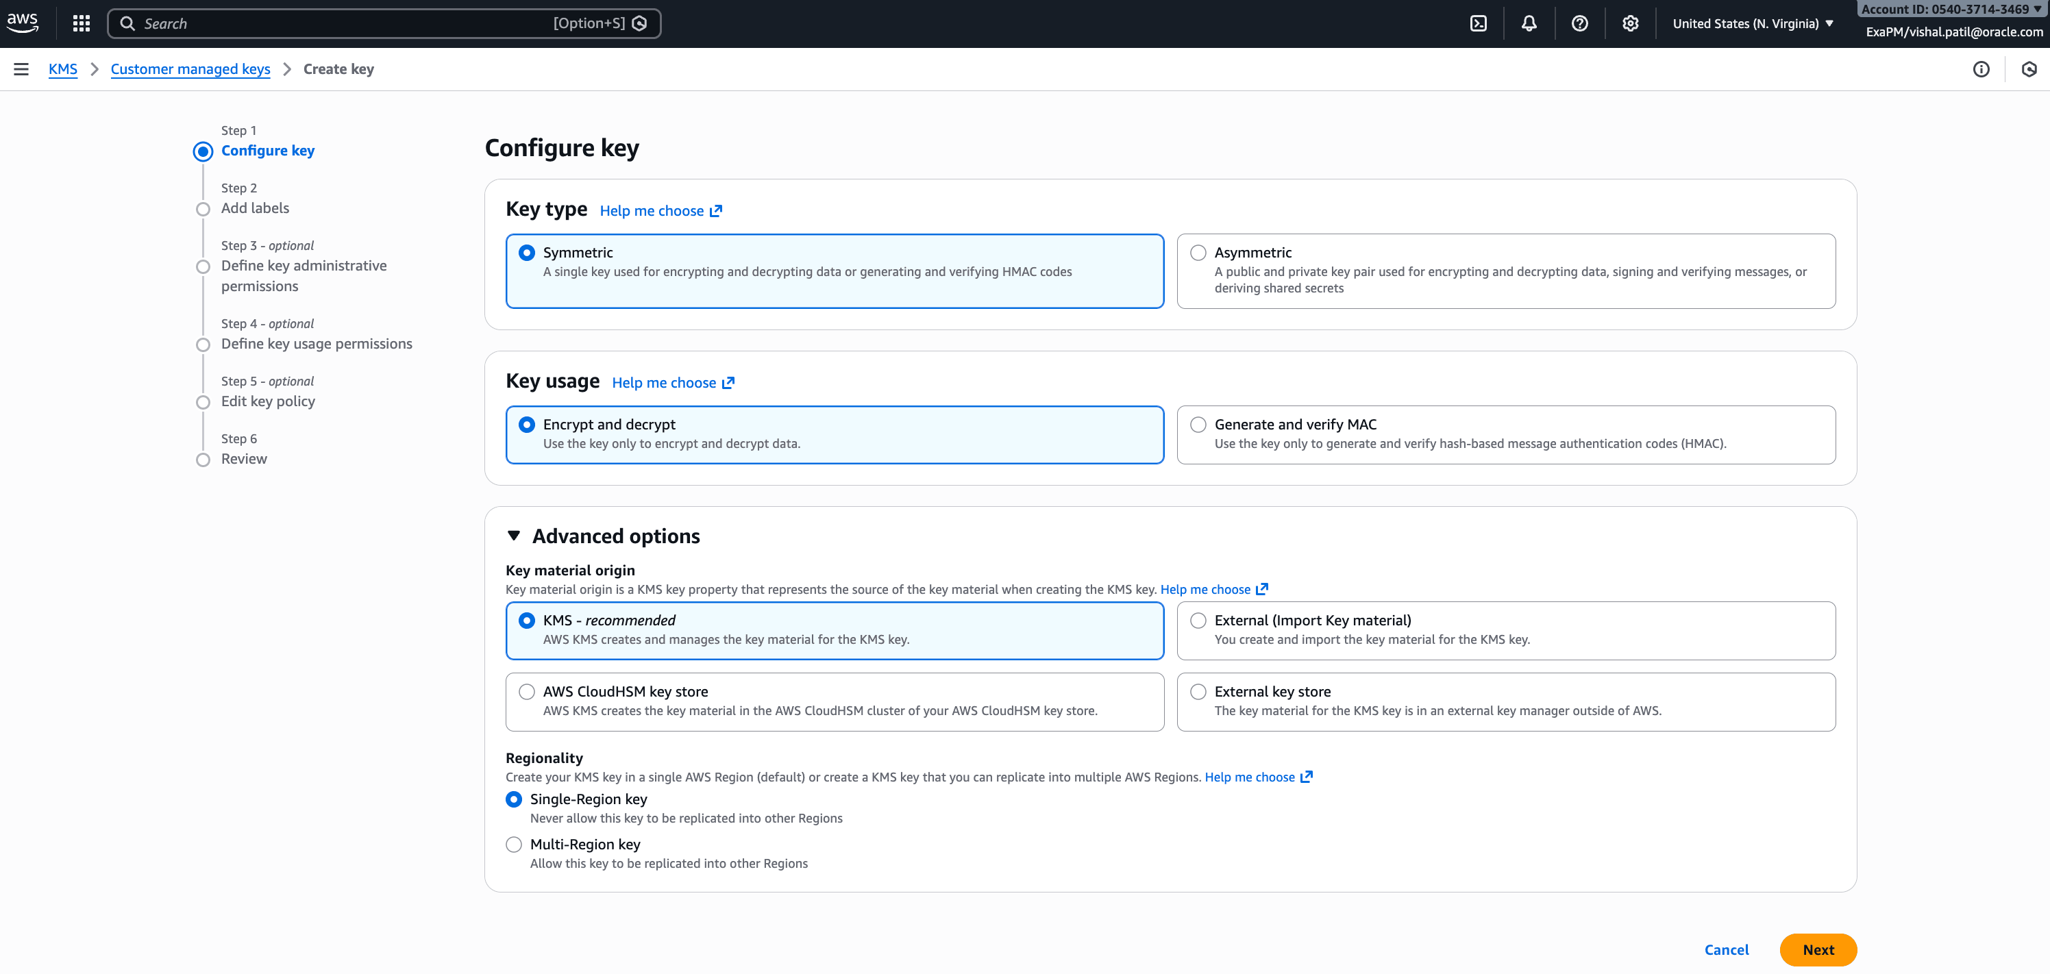Focus the AWS search field

click(384, 23)
